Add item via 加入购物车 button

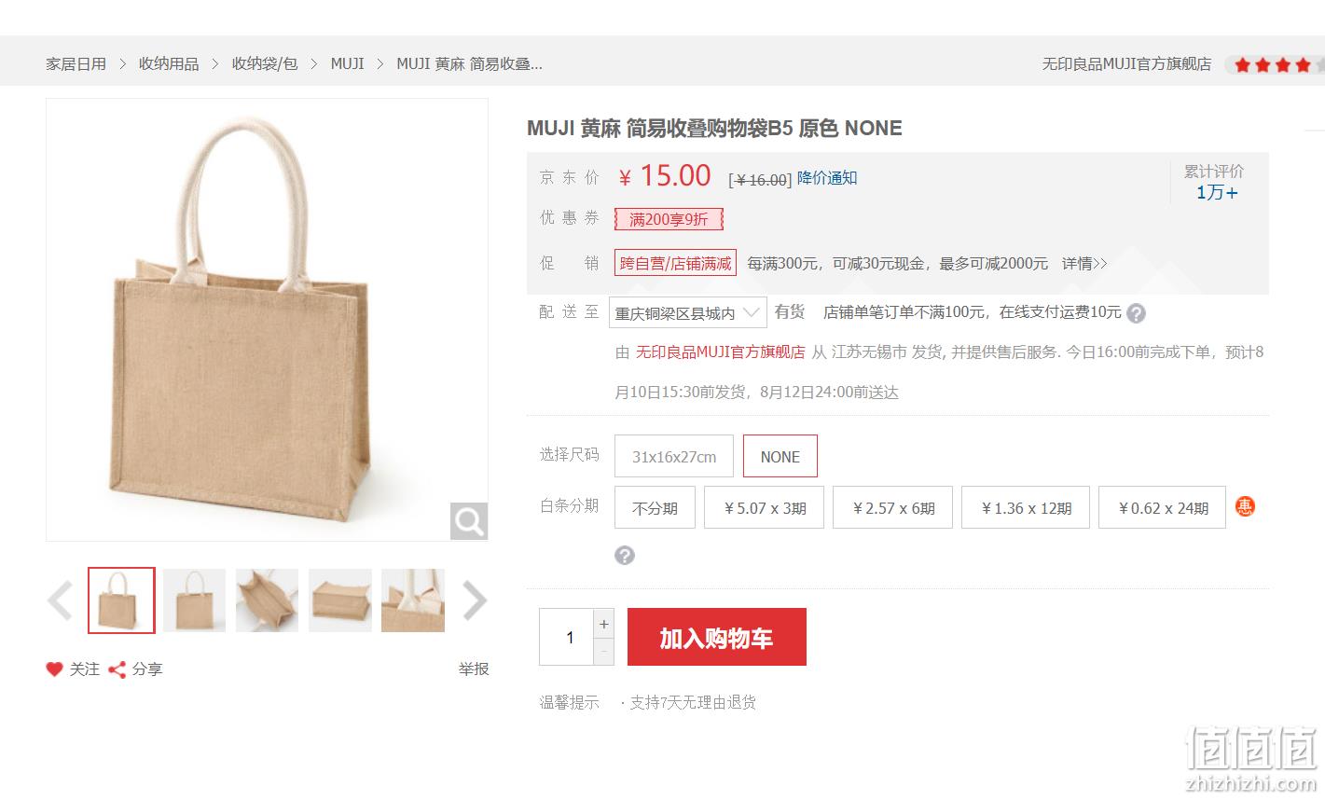click(717, 637)
